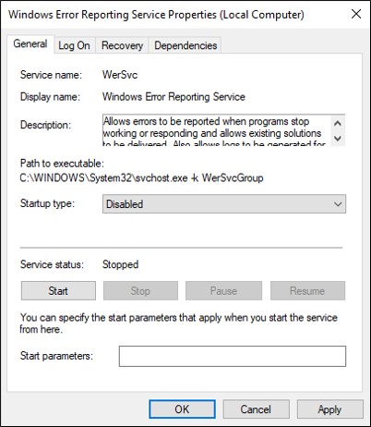
Task: Confirm changes with the OK button
Action: (182, 409)
